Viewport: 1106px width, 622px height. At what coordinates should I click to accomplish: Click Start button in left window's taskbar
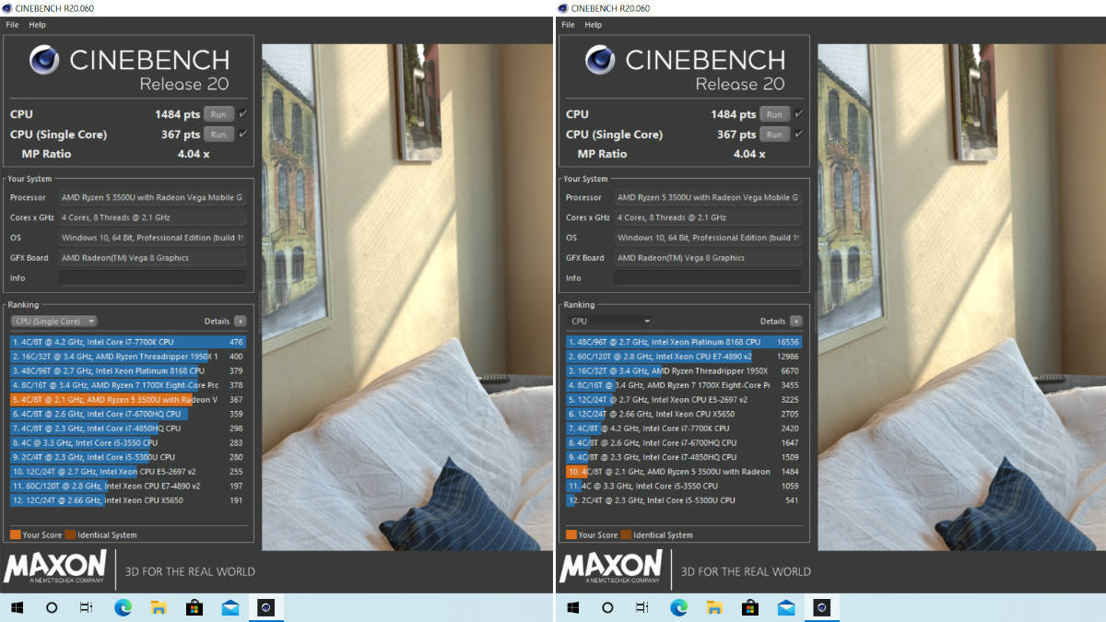tap(18, 607)
